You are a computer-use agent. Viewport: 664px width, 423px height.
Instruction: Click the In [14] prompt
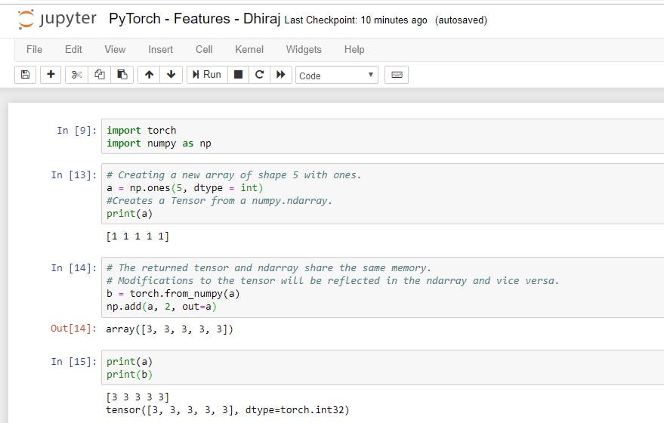click(74, 268)
